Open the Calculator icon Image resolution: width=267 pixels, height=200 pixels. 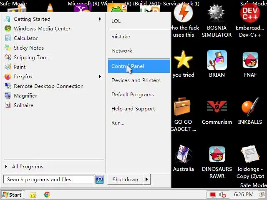tap(8, 38)
